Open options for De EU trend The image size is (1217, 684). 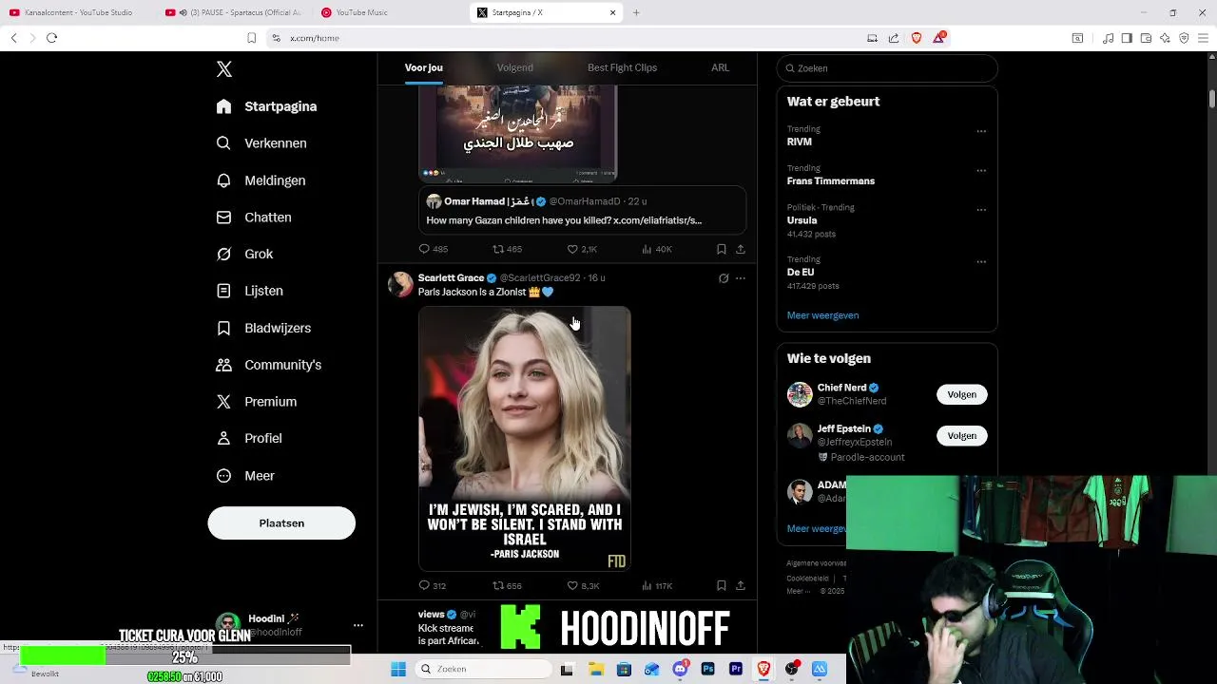[981, 261]
